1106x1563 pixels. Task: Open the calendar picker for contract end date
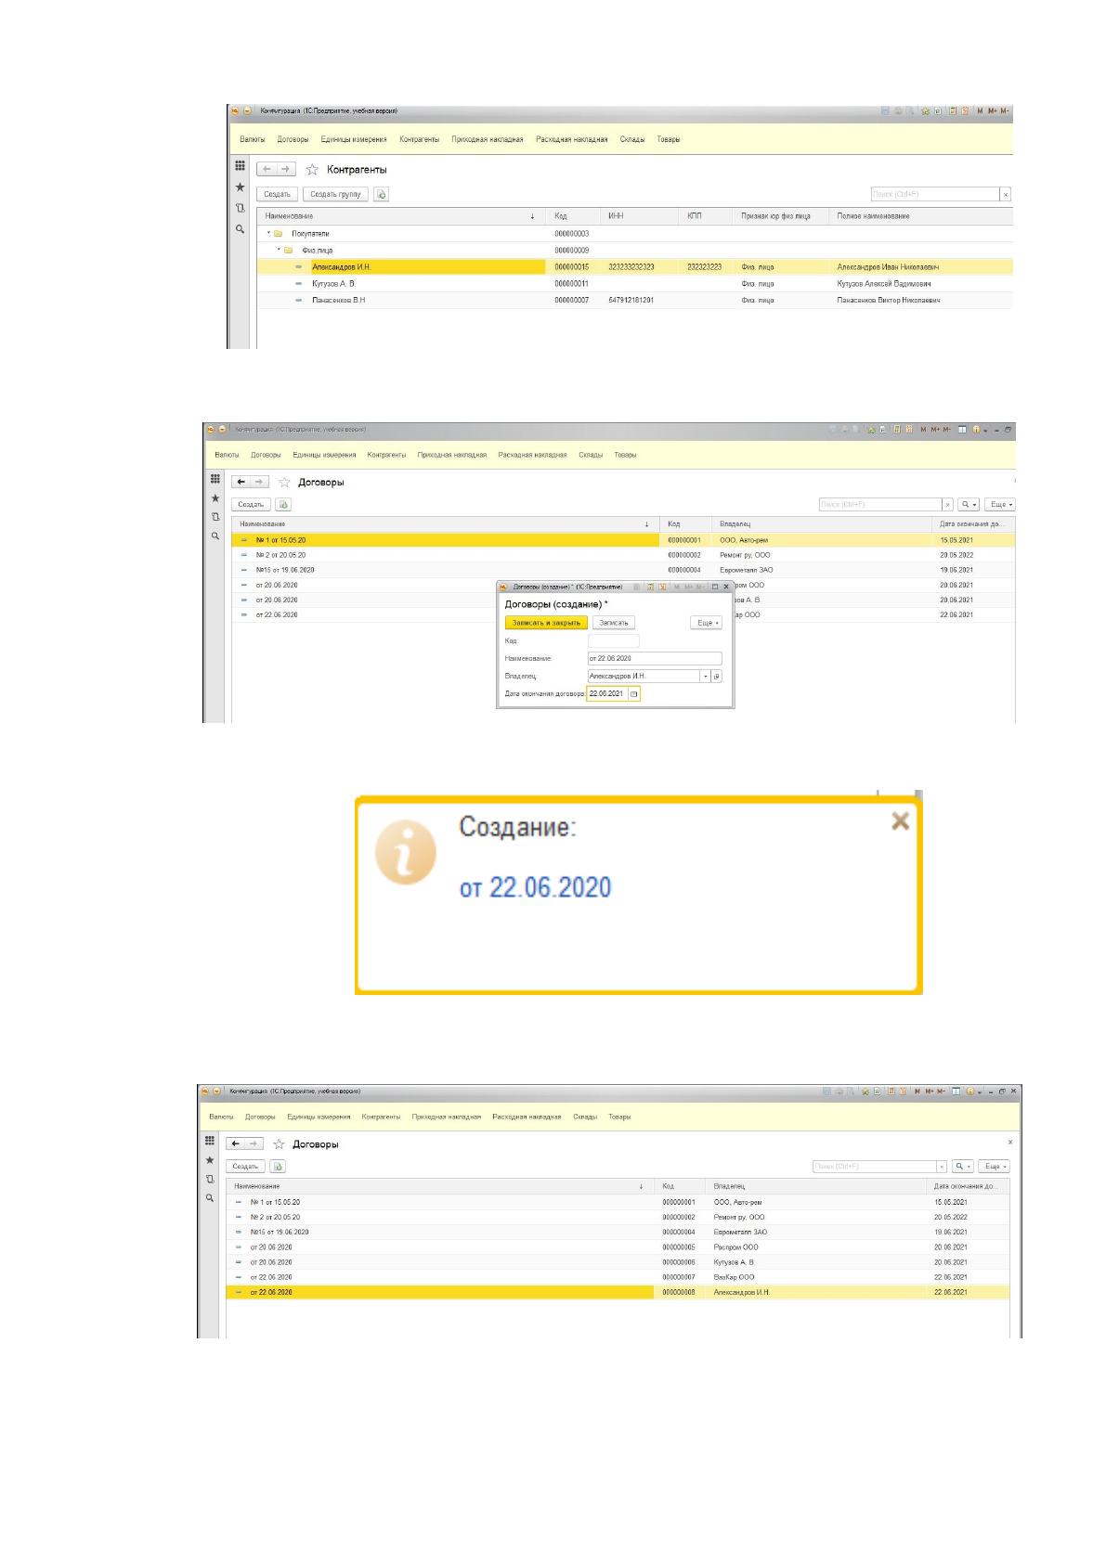click(x=634, y=694)
